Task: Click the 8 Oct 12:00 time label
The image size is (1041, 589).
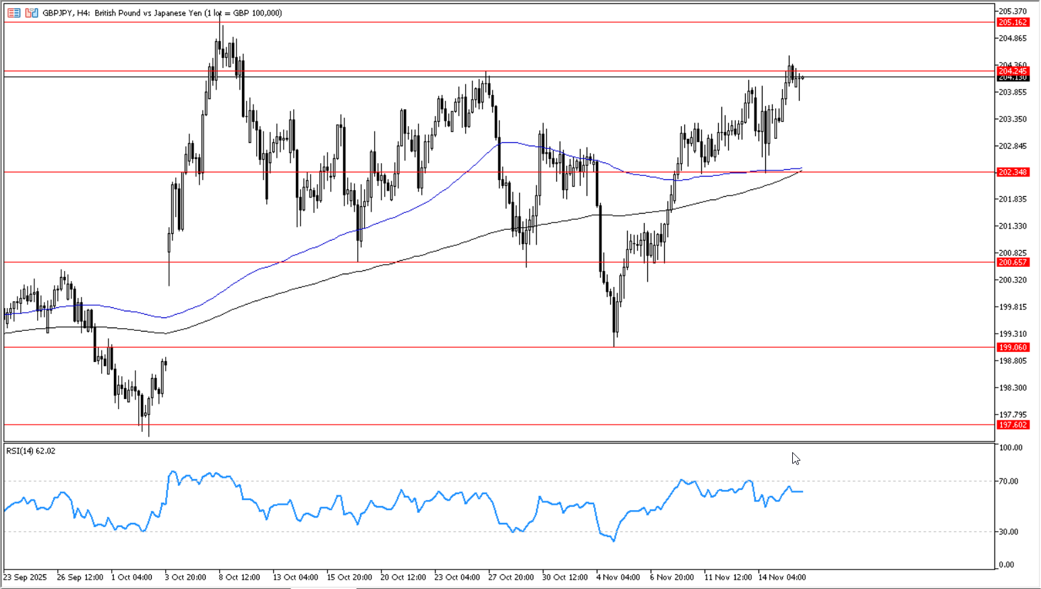Action: 239,578
